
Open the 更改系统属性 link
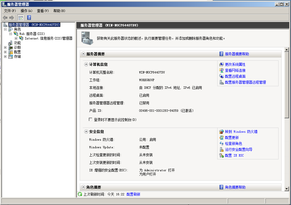235,64
